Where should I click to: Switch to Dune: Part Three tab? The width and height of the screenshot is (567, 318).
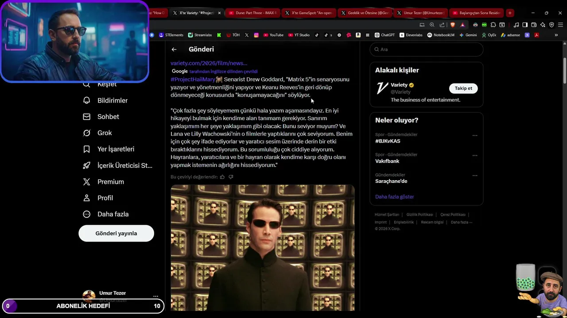(x=253, y=13)
